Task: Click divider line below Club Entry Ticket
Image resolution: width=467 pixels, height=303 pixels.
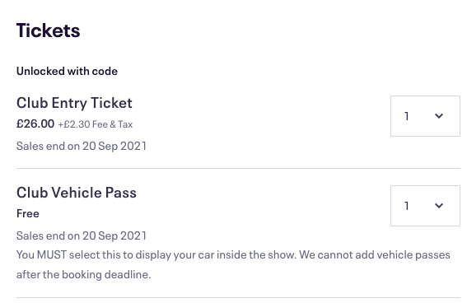Action: (238, 168)
